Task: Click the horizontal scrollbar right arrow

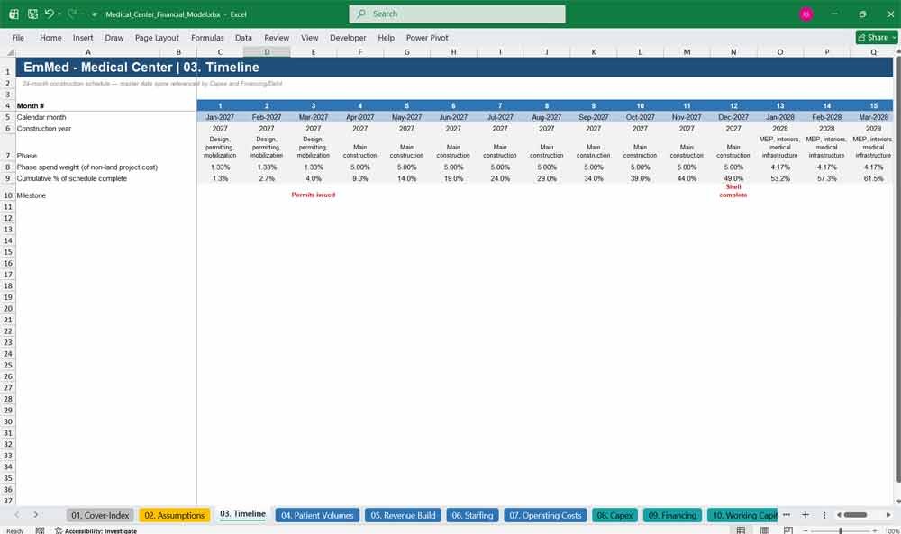Action: pos(888,515)
